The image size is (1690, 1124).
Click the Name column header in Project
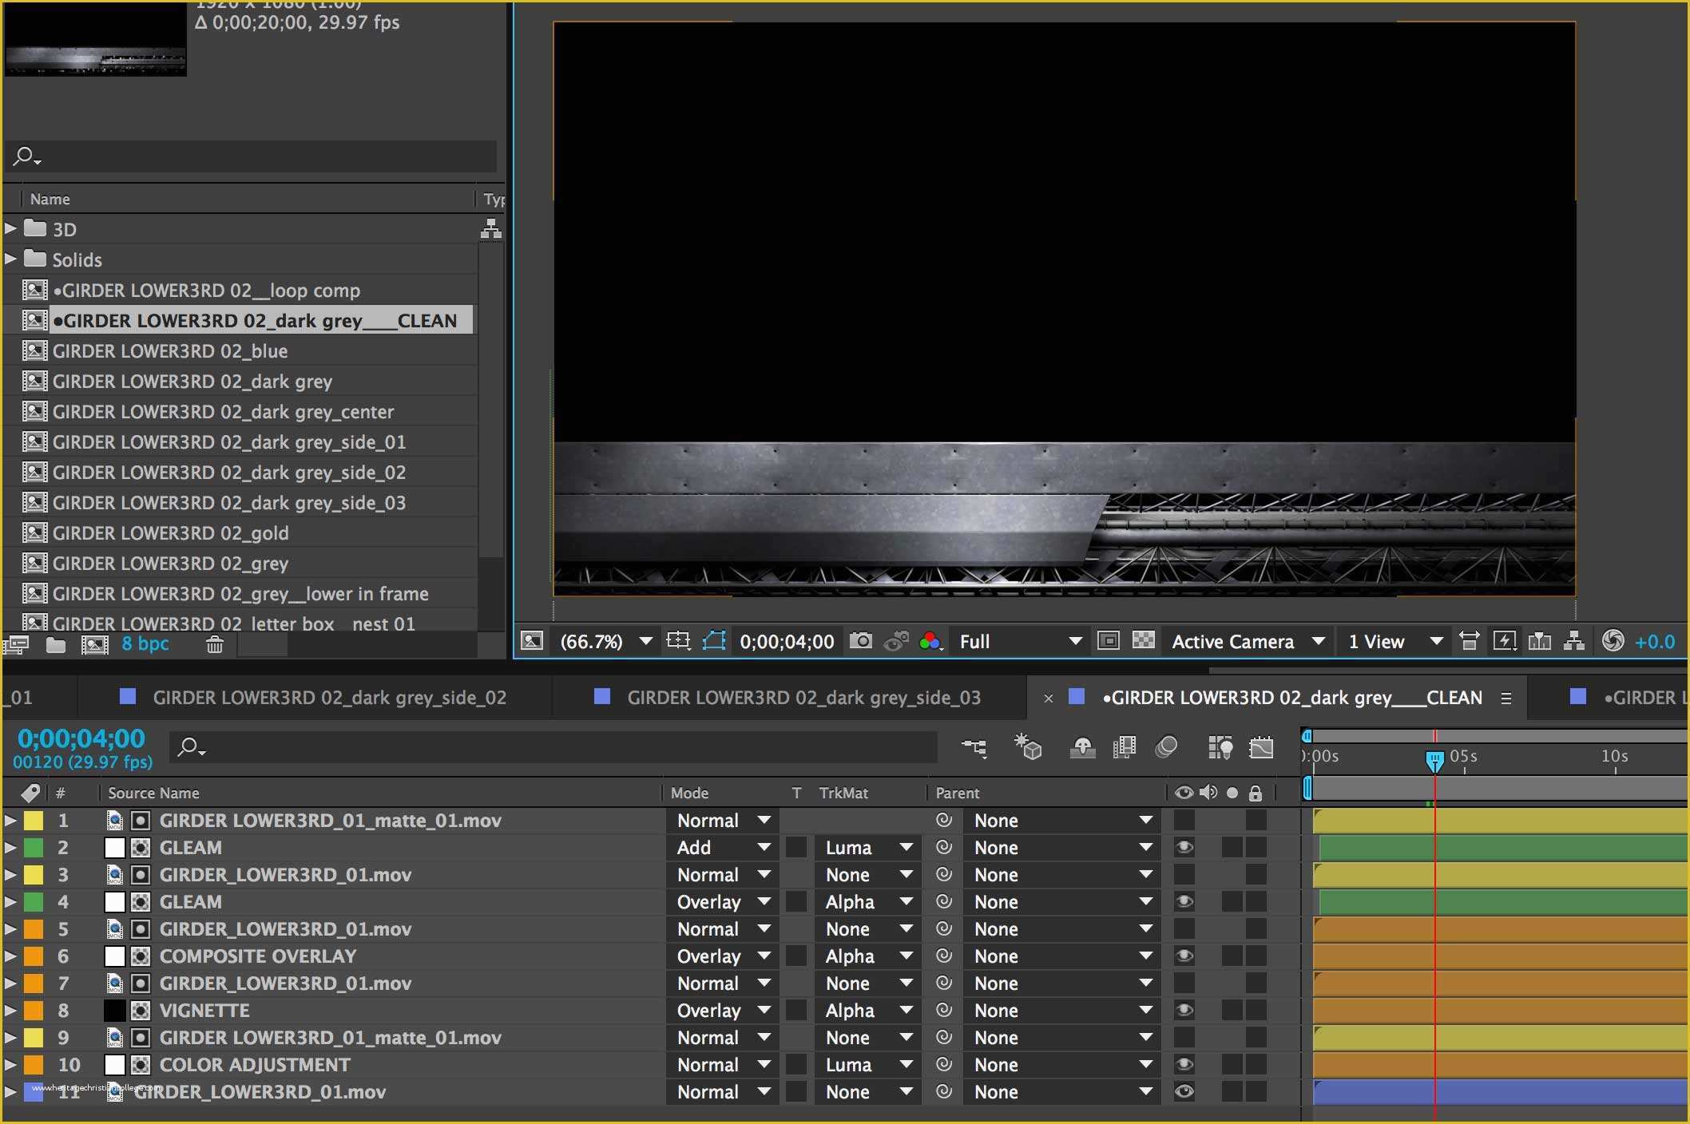click(x=50, y=199)
